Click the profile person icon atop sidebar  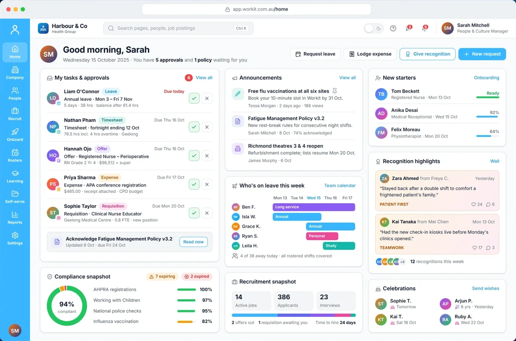[15, 30]
